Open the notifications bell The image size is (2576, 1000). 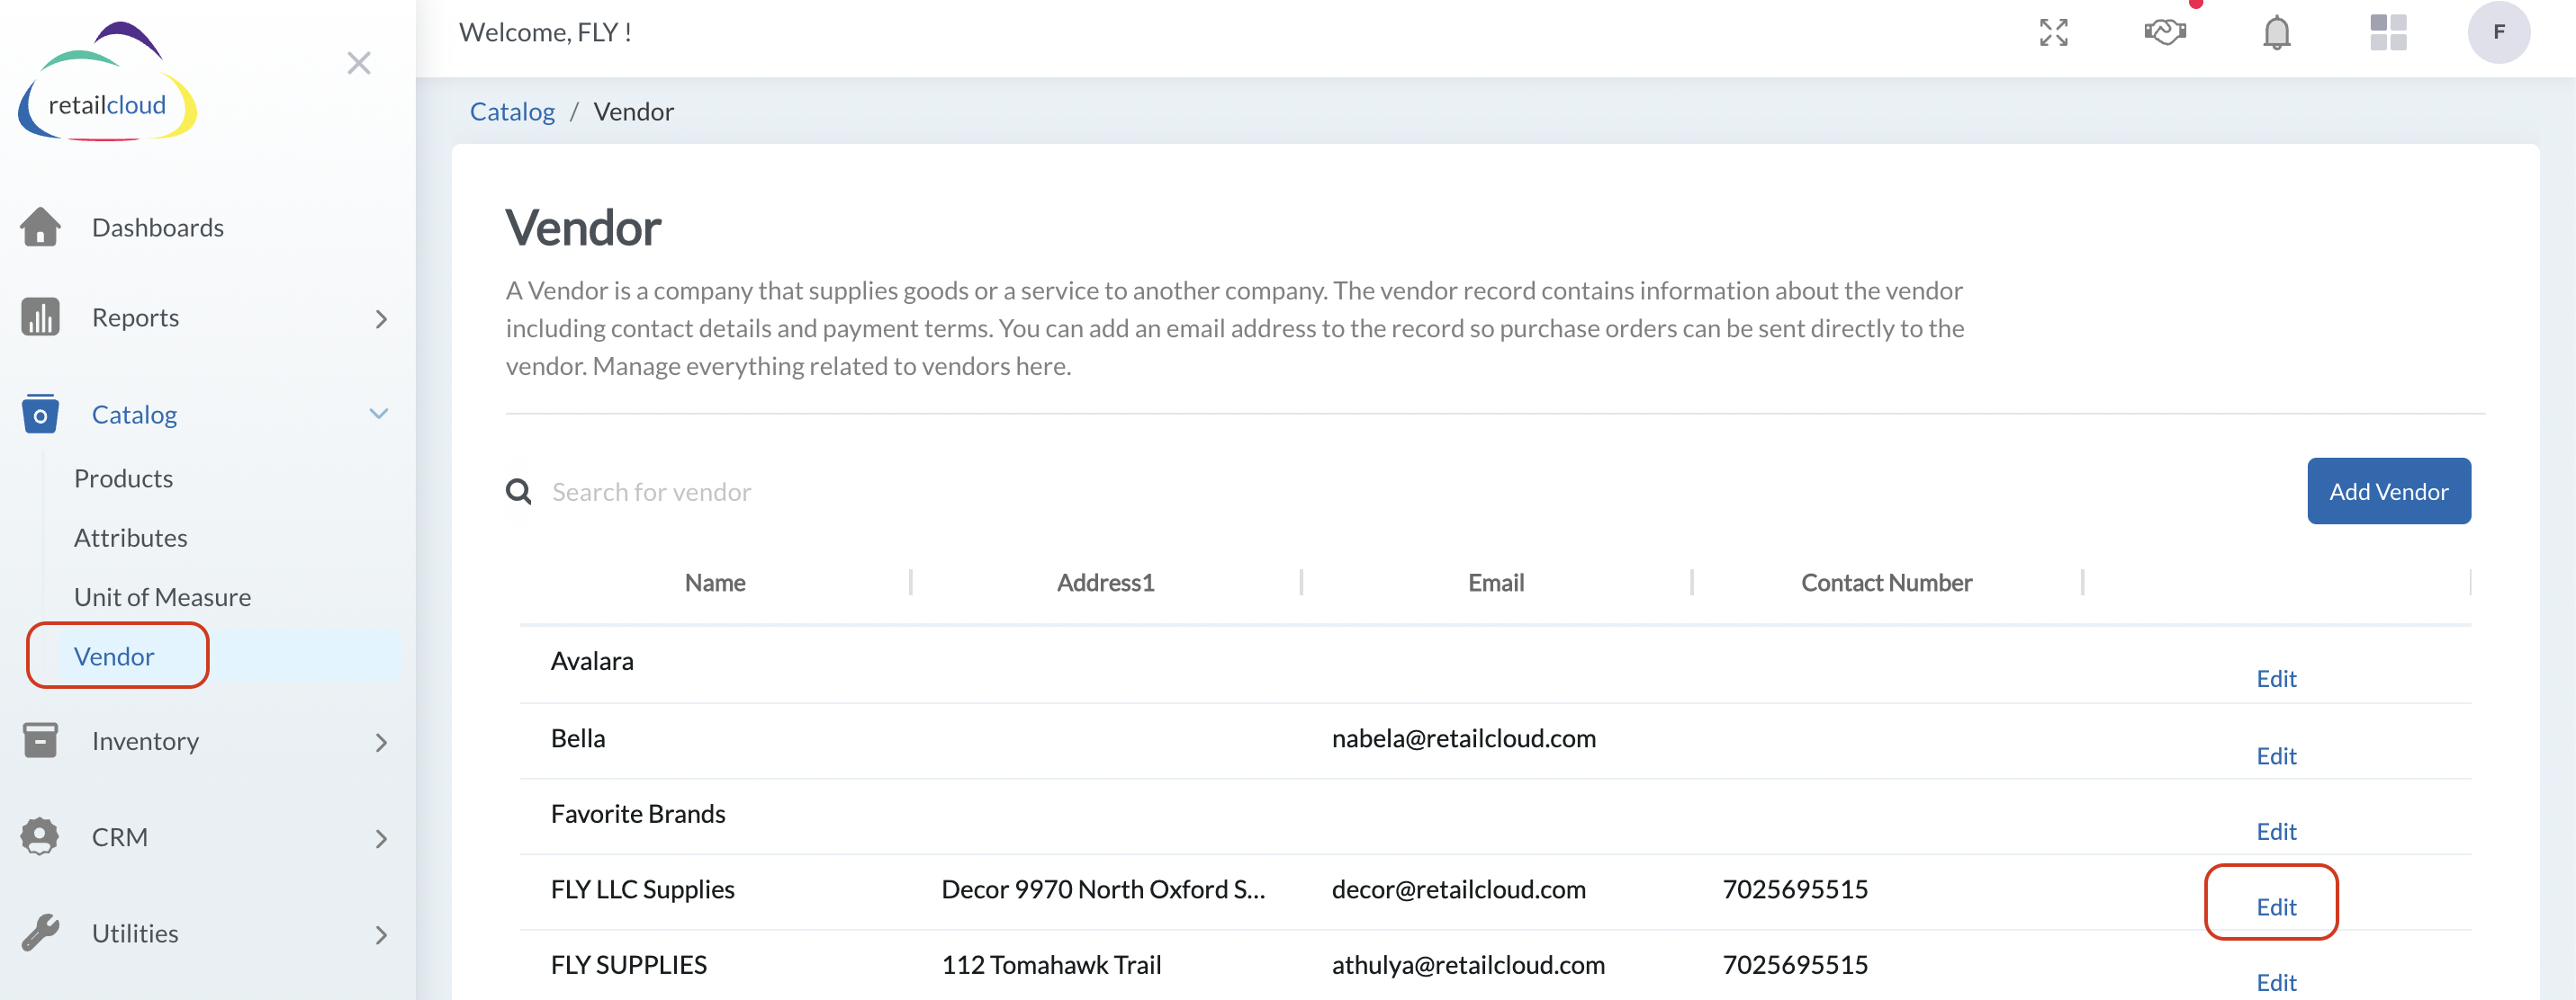[2276, 32]
